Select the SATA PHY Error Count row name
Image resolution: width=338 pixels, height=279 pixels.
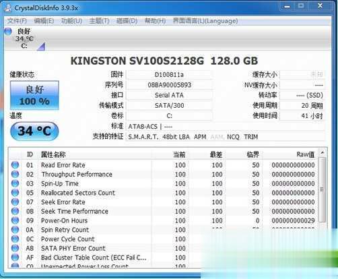[73, 248]
